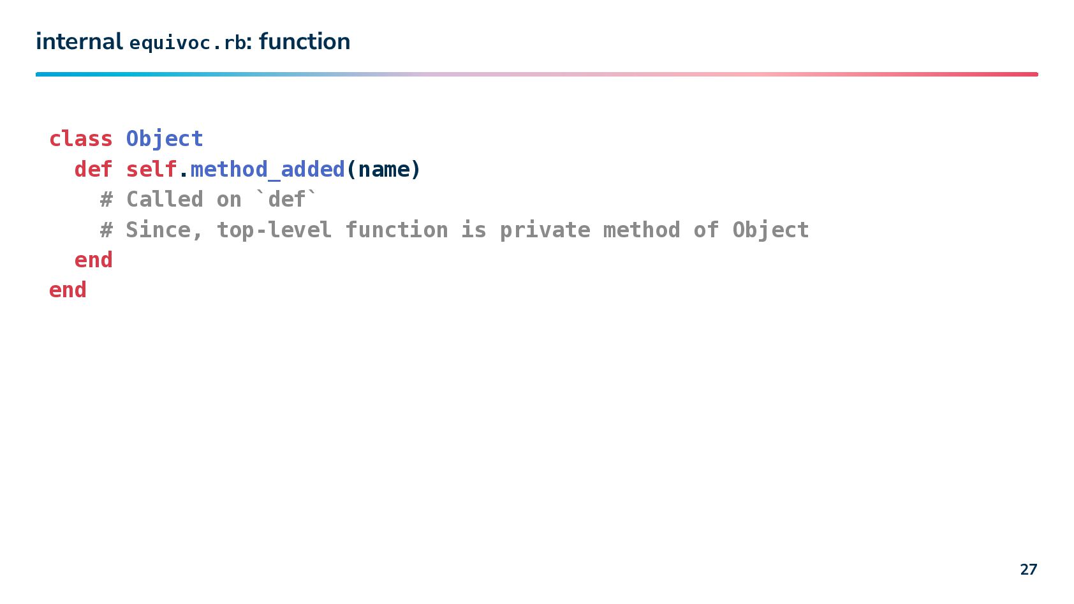Click the 'self' keyword in code
The image size is (1074, 604).
[x=151, y=169]
